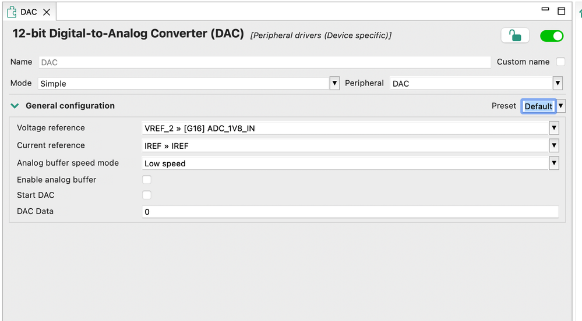Image resolution: width=582 pixels, height=321 pixels.
Task: Open the Peripheral dropdown showing DAC
Action: pos(558,83)
